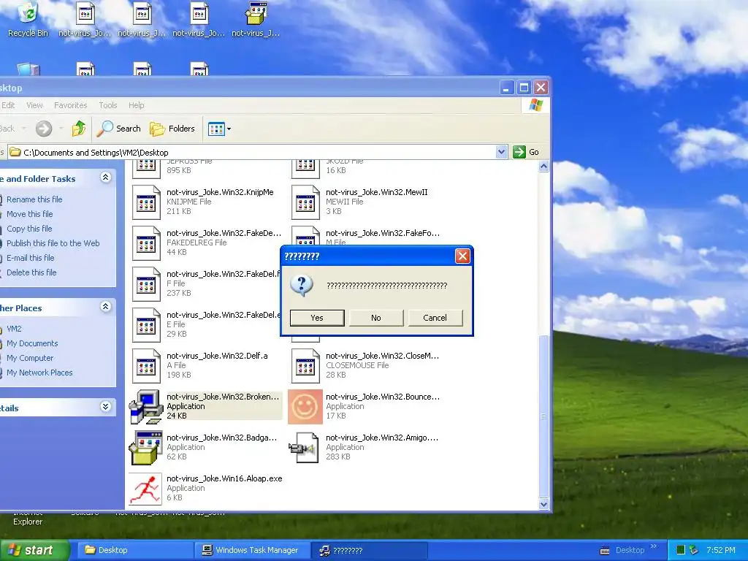Expand the Details panel

[x=106, y=407]
